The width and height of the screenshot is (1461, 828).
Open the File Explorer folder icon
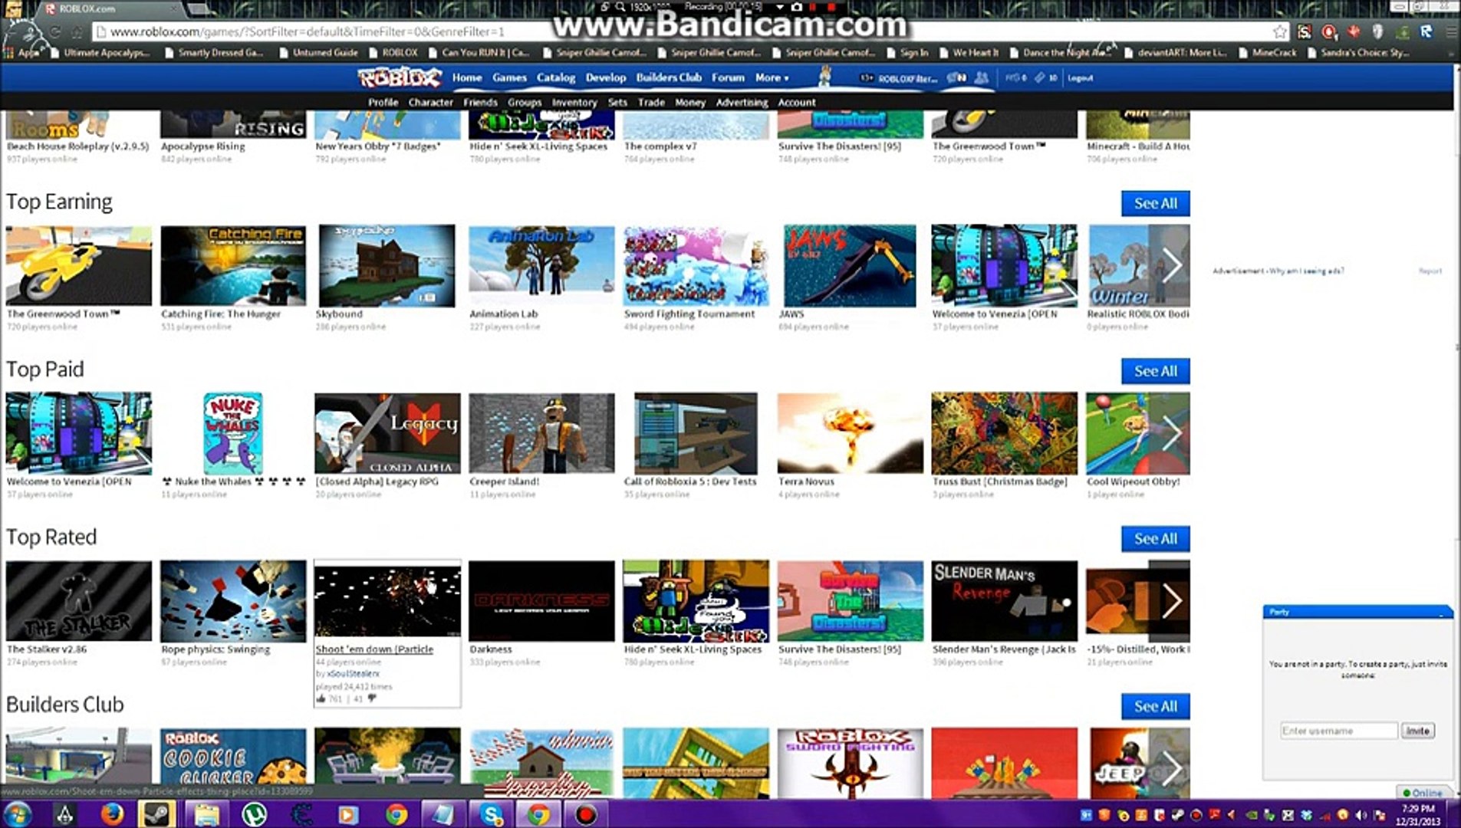point(207,813)
